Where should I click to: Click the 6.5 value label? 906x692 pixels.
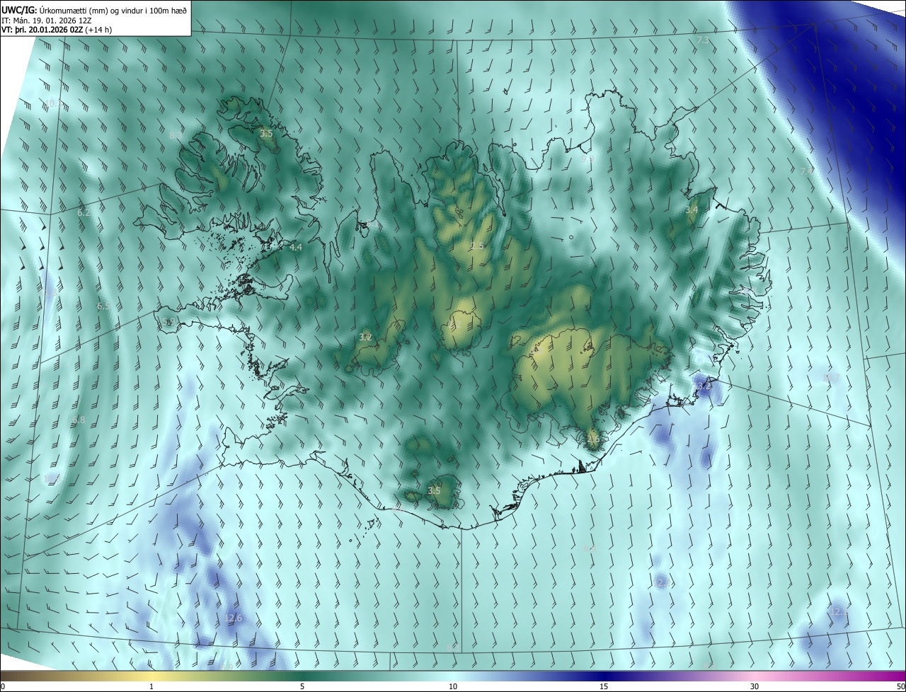(103, 306)
